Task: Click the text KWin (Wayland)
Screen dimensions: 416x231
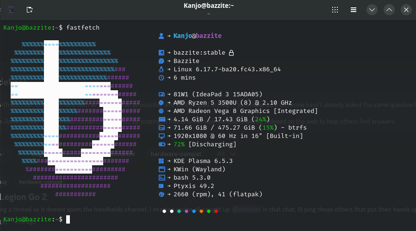Action: [x=199, y=169]
